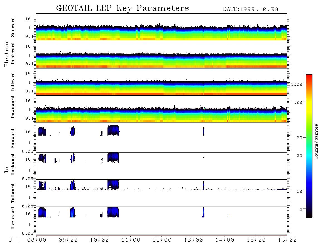The image size is (318, 245).
Task: Click the Electron Duskward spectrogram panel
Action: [x=162, y=55]
